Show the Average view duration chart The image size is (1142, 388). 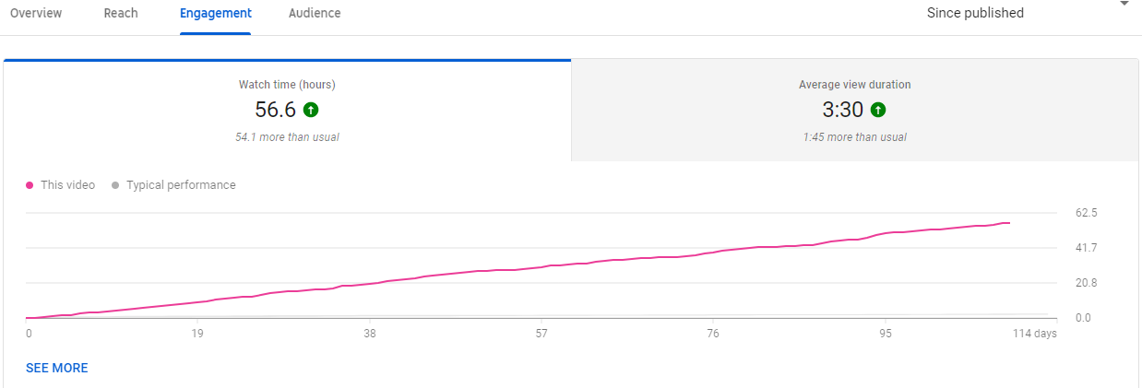tap(854, 85)
